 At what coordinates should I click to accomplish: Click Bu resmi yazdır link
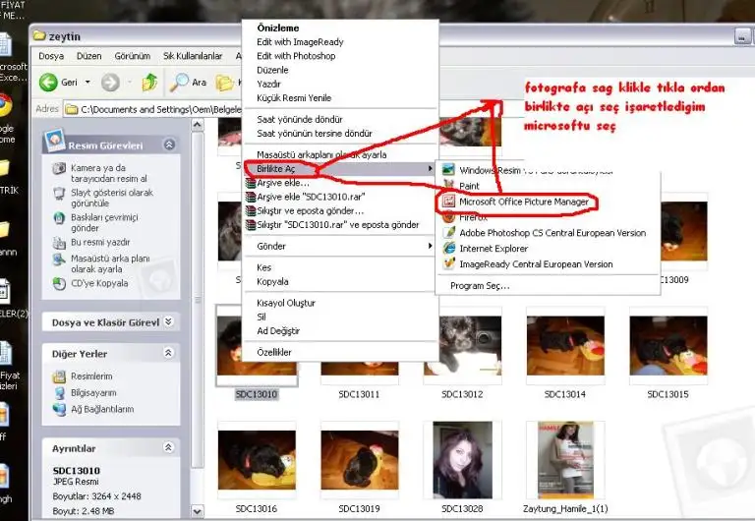(100, 242)
